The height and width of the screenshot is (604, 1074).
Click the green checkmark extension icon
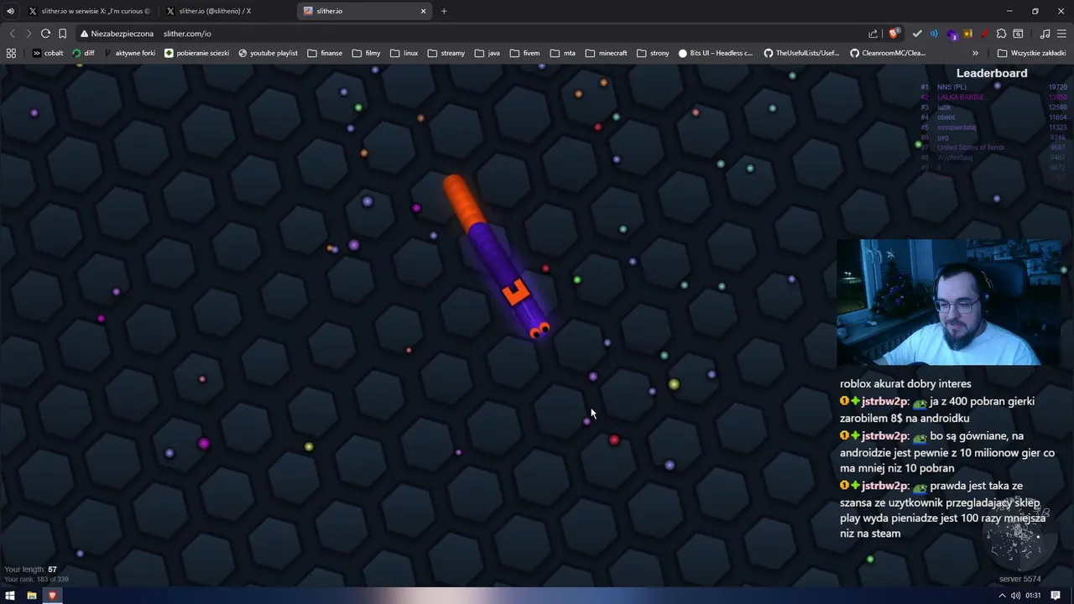[x=917, y=34]
